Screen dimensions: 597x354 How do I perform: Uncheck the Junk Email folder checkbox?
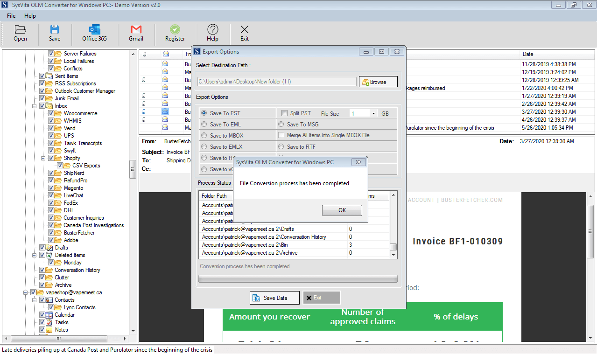point(42,98)
